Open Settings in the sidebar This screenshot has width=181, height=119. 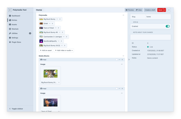(13, 38)
